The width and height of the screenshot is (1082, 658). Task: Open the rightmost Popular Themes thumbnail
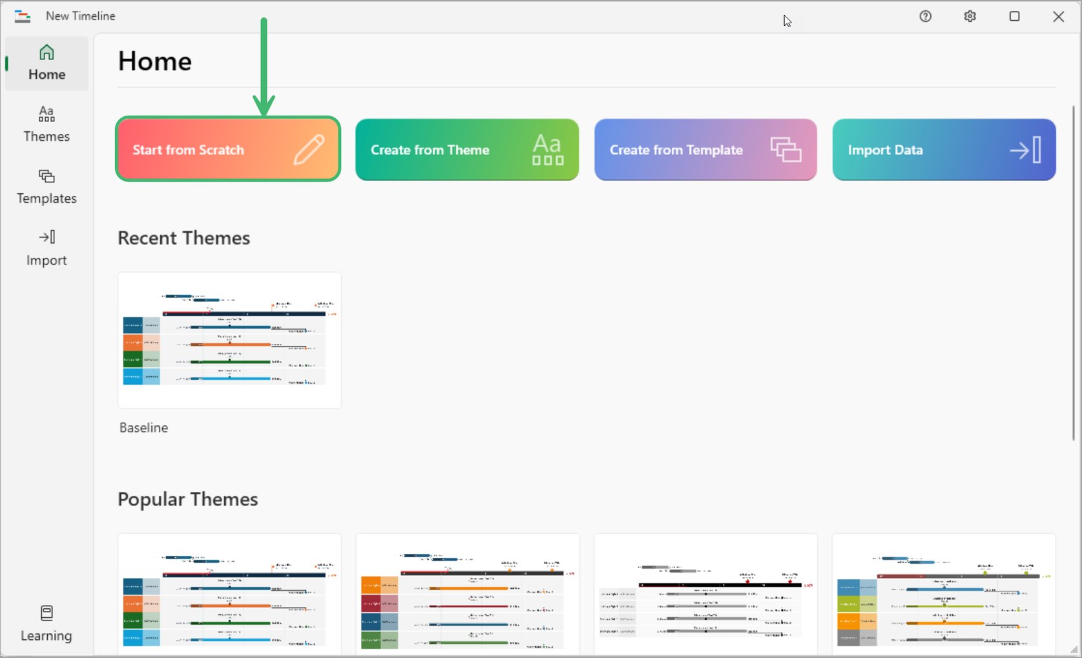944,595
